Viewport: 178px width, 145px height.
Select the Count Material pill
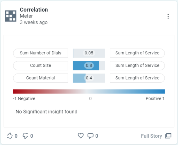[40, 78]
